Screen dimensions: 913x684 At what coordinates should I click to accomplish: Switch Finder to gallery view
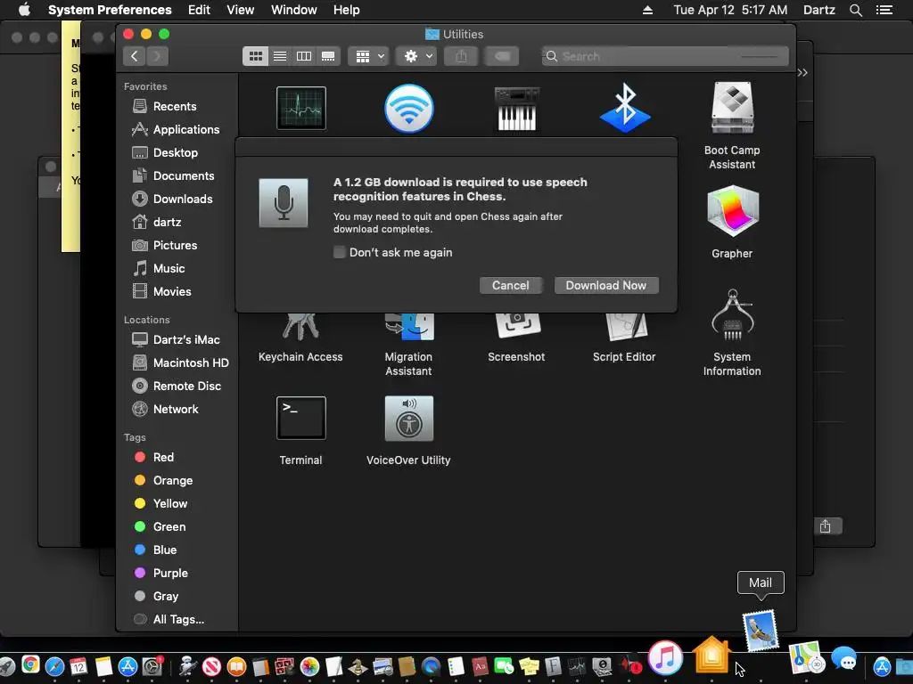328,56
